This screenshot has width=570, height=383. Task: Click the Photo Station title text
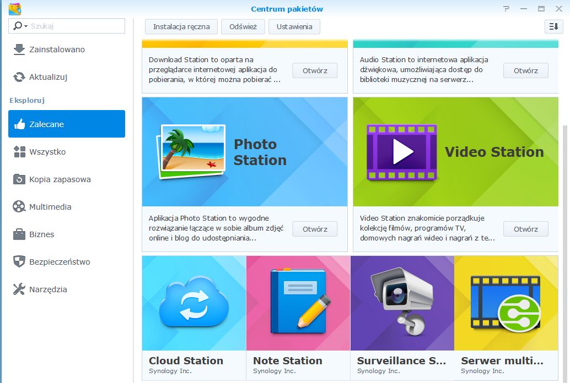pyautogui.click(x=260, y=152)
